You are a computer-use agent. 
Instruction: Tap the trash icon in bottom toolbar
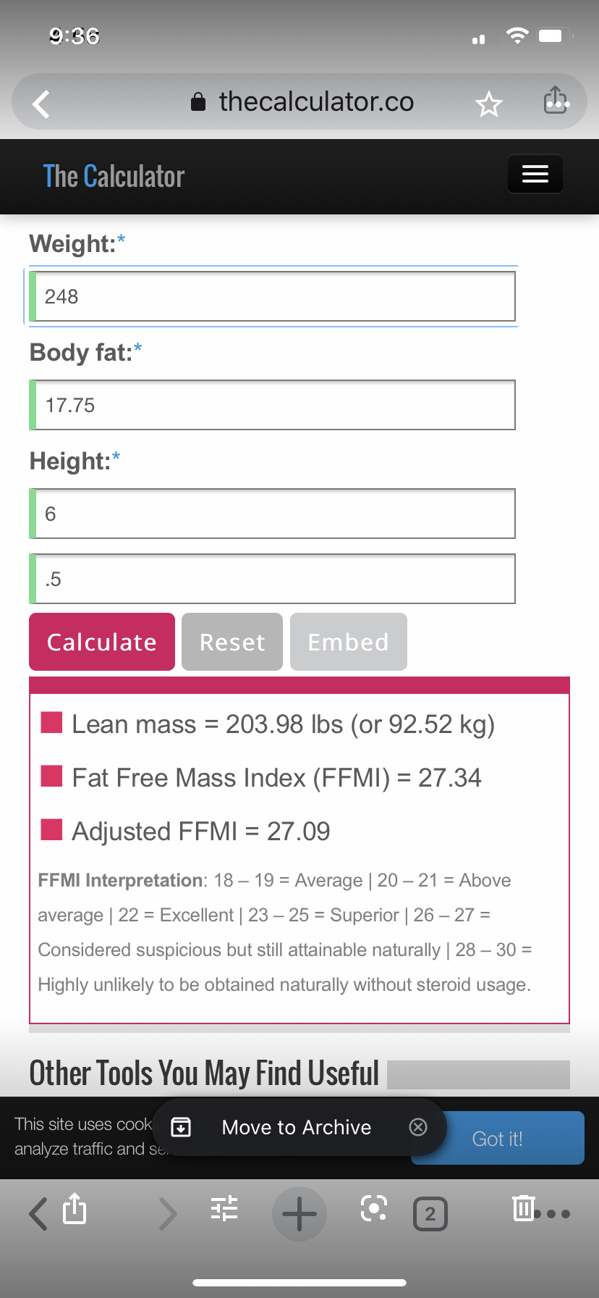(522, 1207)
